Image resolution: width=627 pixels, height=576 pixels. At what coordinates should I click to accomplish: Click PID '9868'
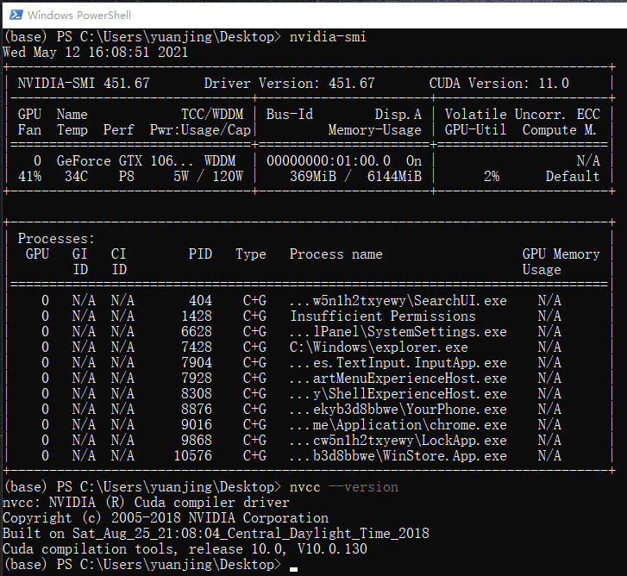tap(197, 441)
